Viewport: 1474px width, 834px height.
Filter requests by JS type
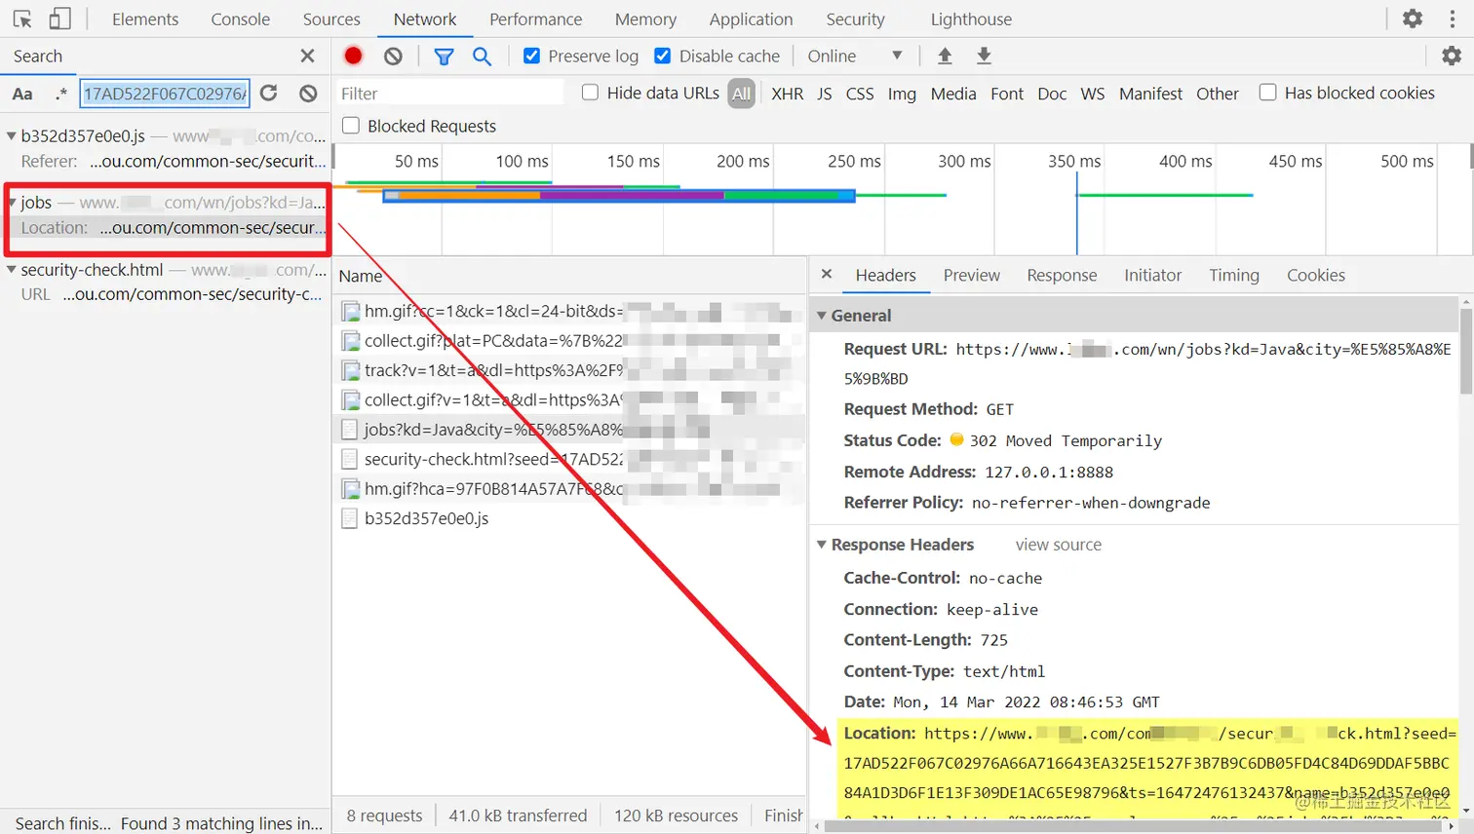click(825, 94)
